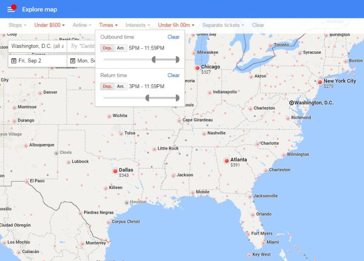Click the Jacksonville map dot
The height and width of the screenshot is (261, 364).
coord(250,197)
